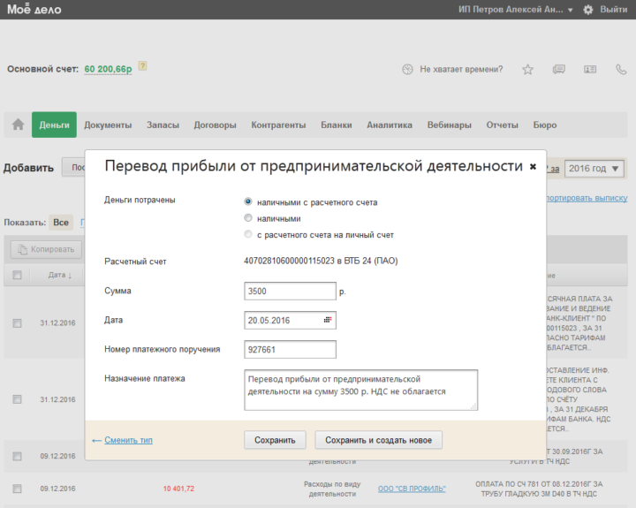Click the Сохранить button
Screen dimensions: 636x508
click(x=275, y=440)
